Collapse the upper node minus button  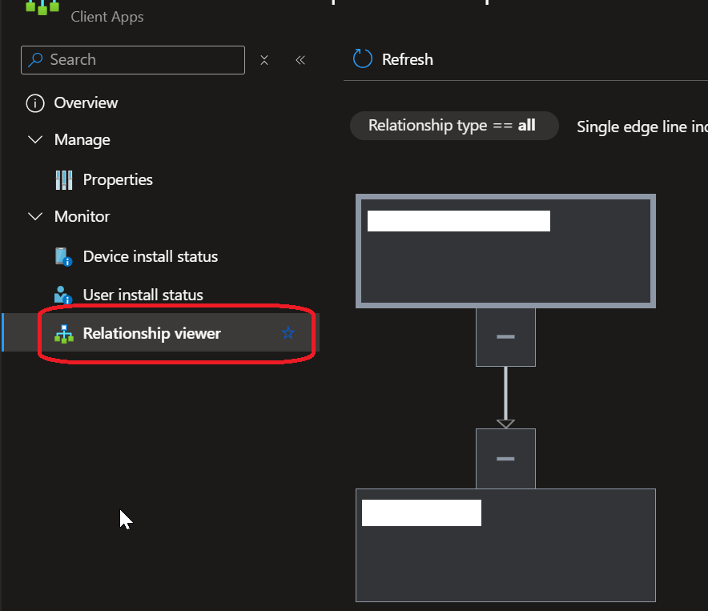point(505,337)
